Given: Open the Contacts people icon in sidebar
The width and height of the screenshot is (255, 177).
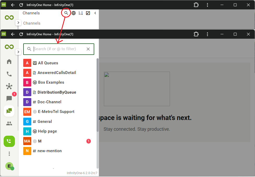Looking at the screenshot, I should 9,124.
